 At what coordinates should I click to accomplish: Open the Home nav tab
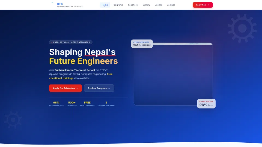[x=105, y=5]
